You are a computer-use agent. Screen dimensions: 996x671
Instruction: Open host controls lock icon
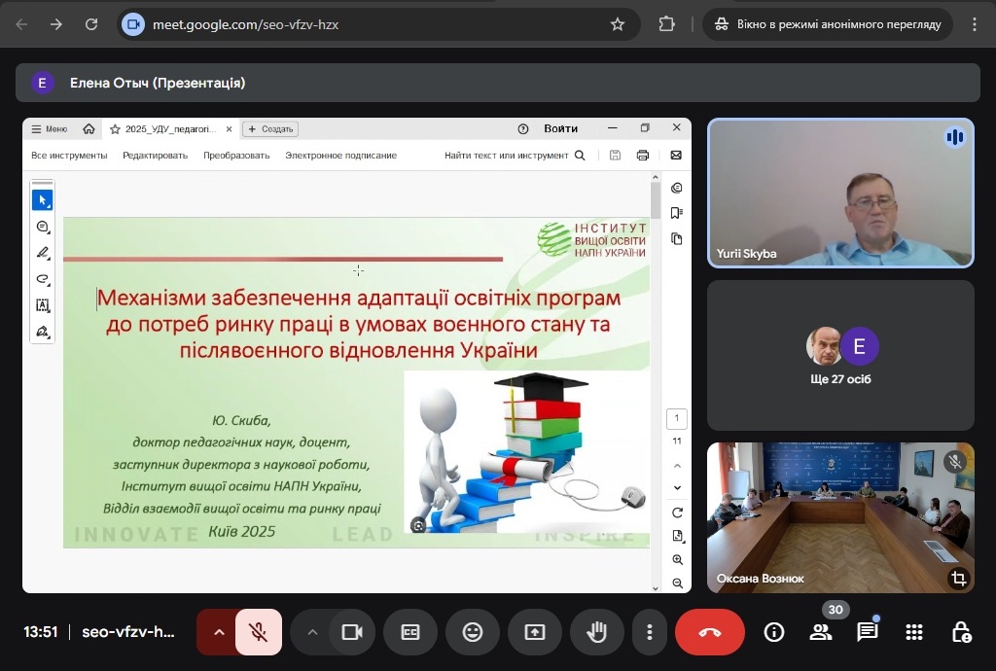point(960,632)
